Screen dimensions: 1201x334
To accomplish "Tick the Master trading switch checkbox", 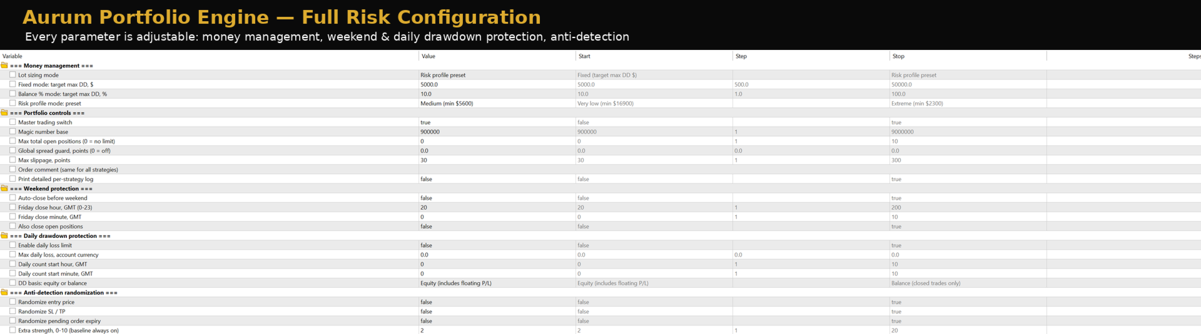I will 13,122.
